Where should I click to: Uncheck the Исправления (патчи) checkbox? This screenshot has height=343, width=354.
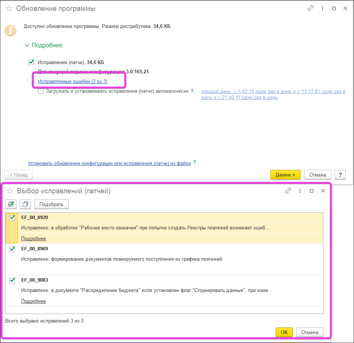31,62
